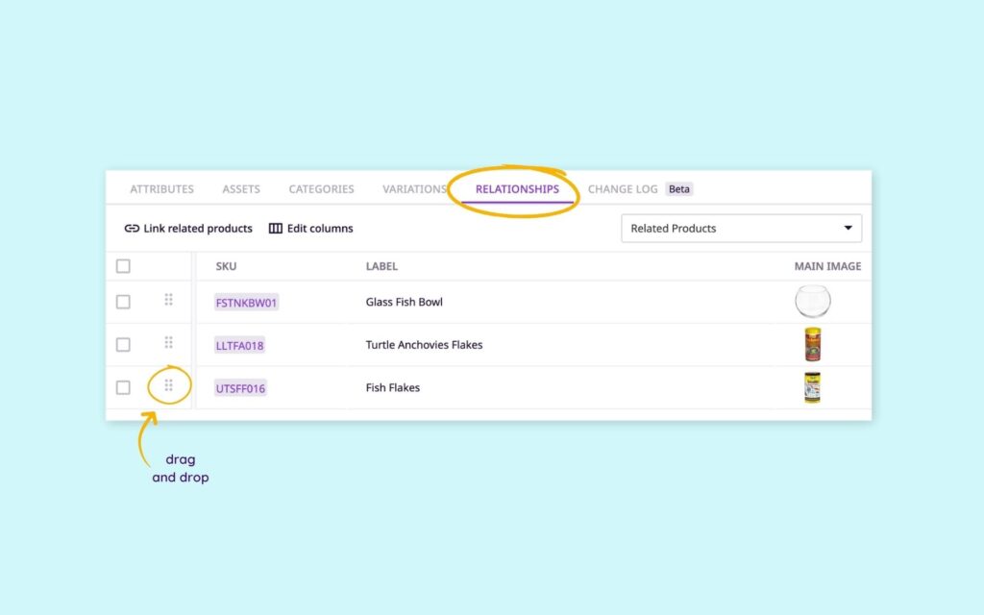
Task: Check the box for the FSTNKBW01 row
Action: pyautogui.click(x=123, y=302)
